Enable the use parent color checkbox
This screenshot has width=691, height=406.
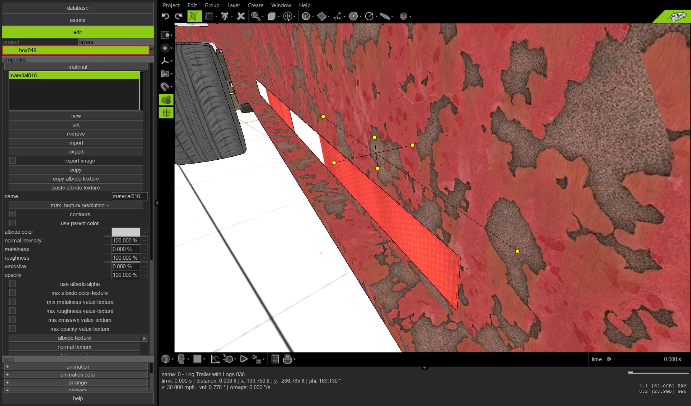pos(12,223)
